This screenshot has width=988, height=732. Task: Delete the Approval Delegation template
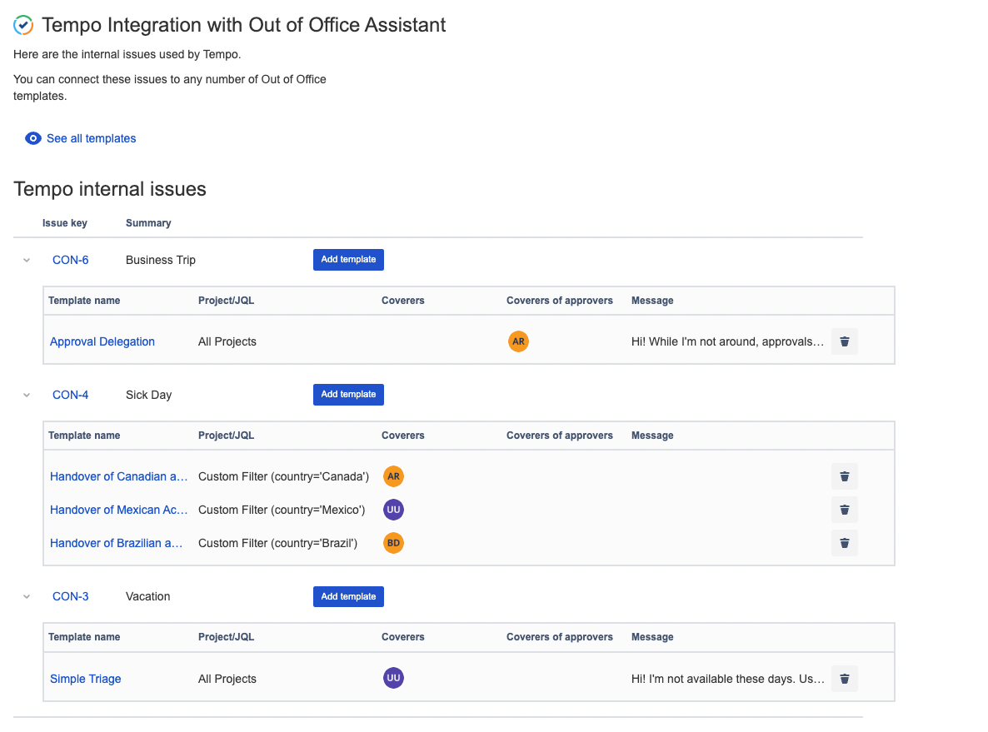[x=845, y=341]
